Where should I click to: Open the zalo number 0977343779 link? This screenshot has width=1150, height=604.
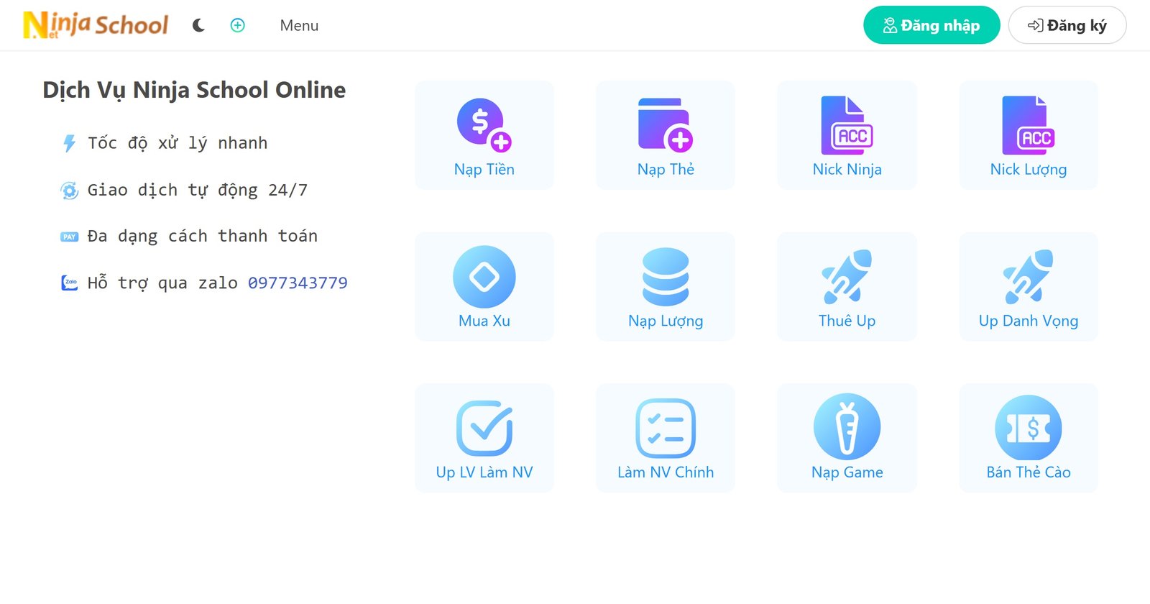pyautogui.click(x=298, y=283)
